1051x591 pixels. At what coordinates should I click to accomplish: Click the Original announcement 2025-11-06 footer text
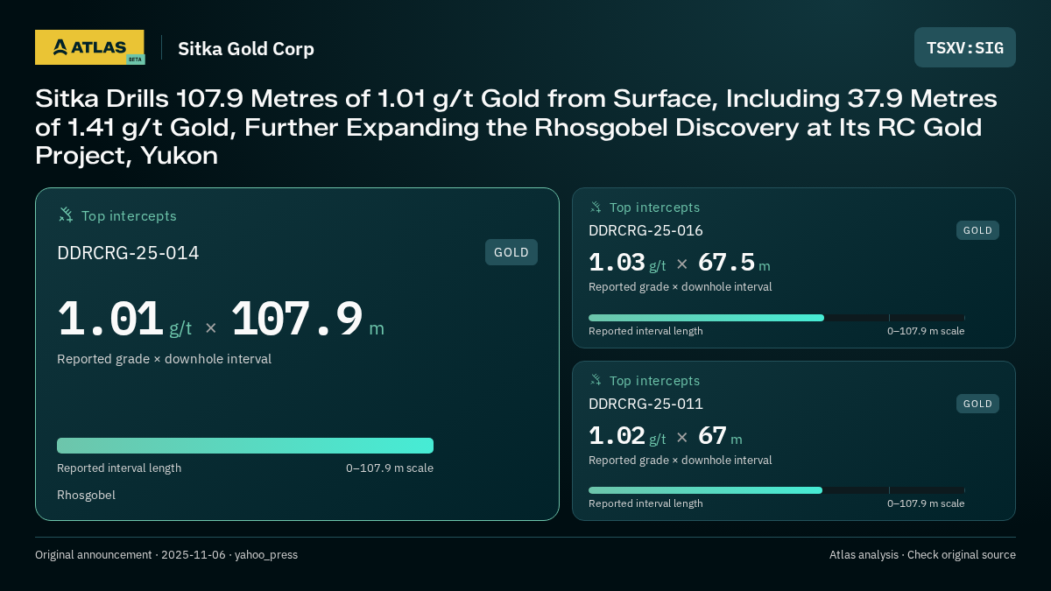tap(166, 555)
